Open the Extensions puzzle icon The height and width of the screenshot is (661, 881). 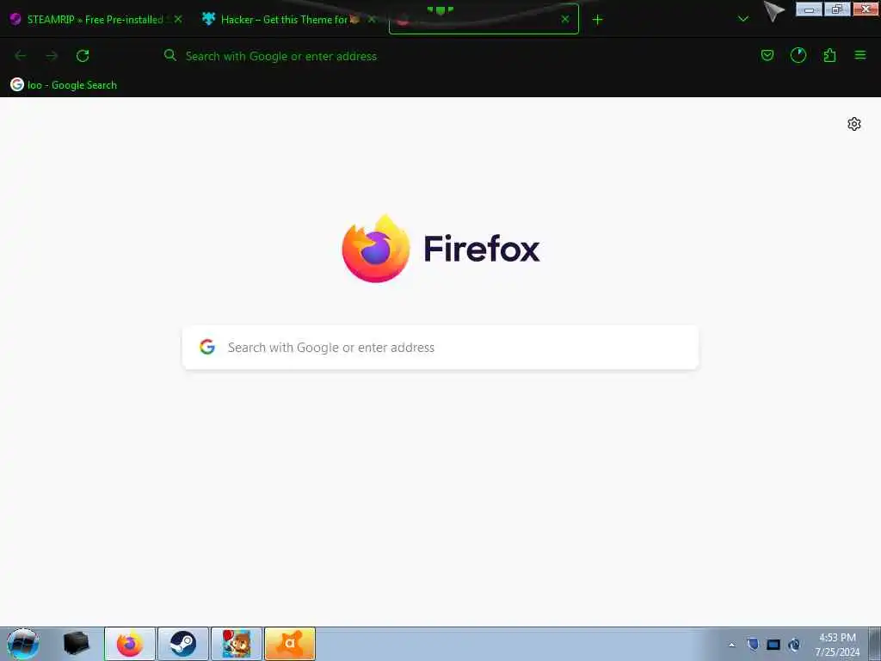click(x=829, y=55)
